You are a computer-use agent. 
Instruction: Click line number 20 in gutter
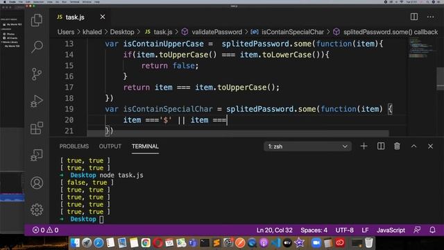coord(69,120)
